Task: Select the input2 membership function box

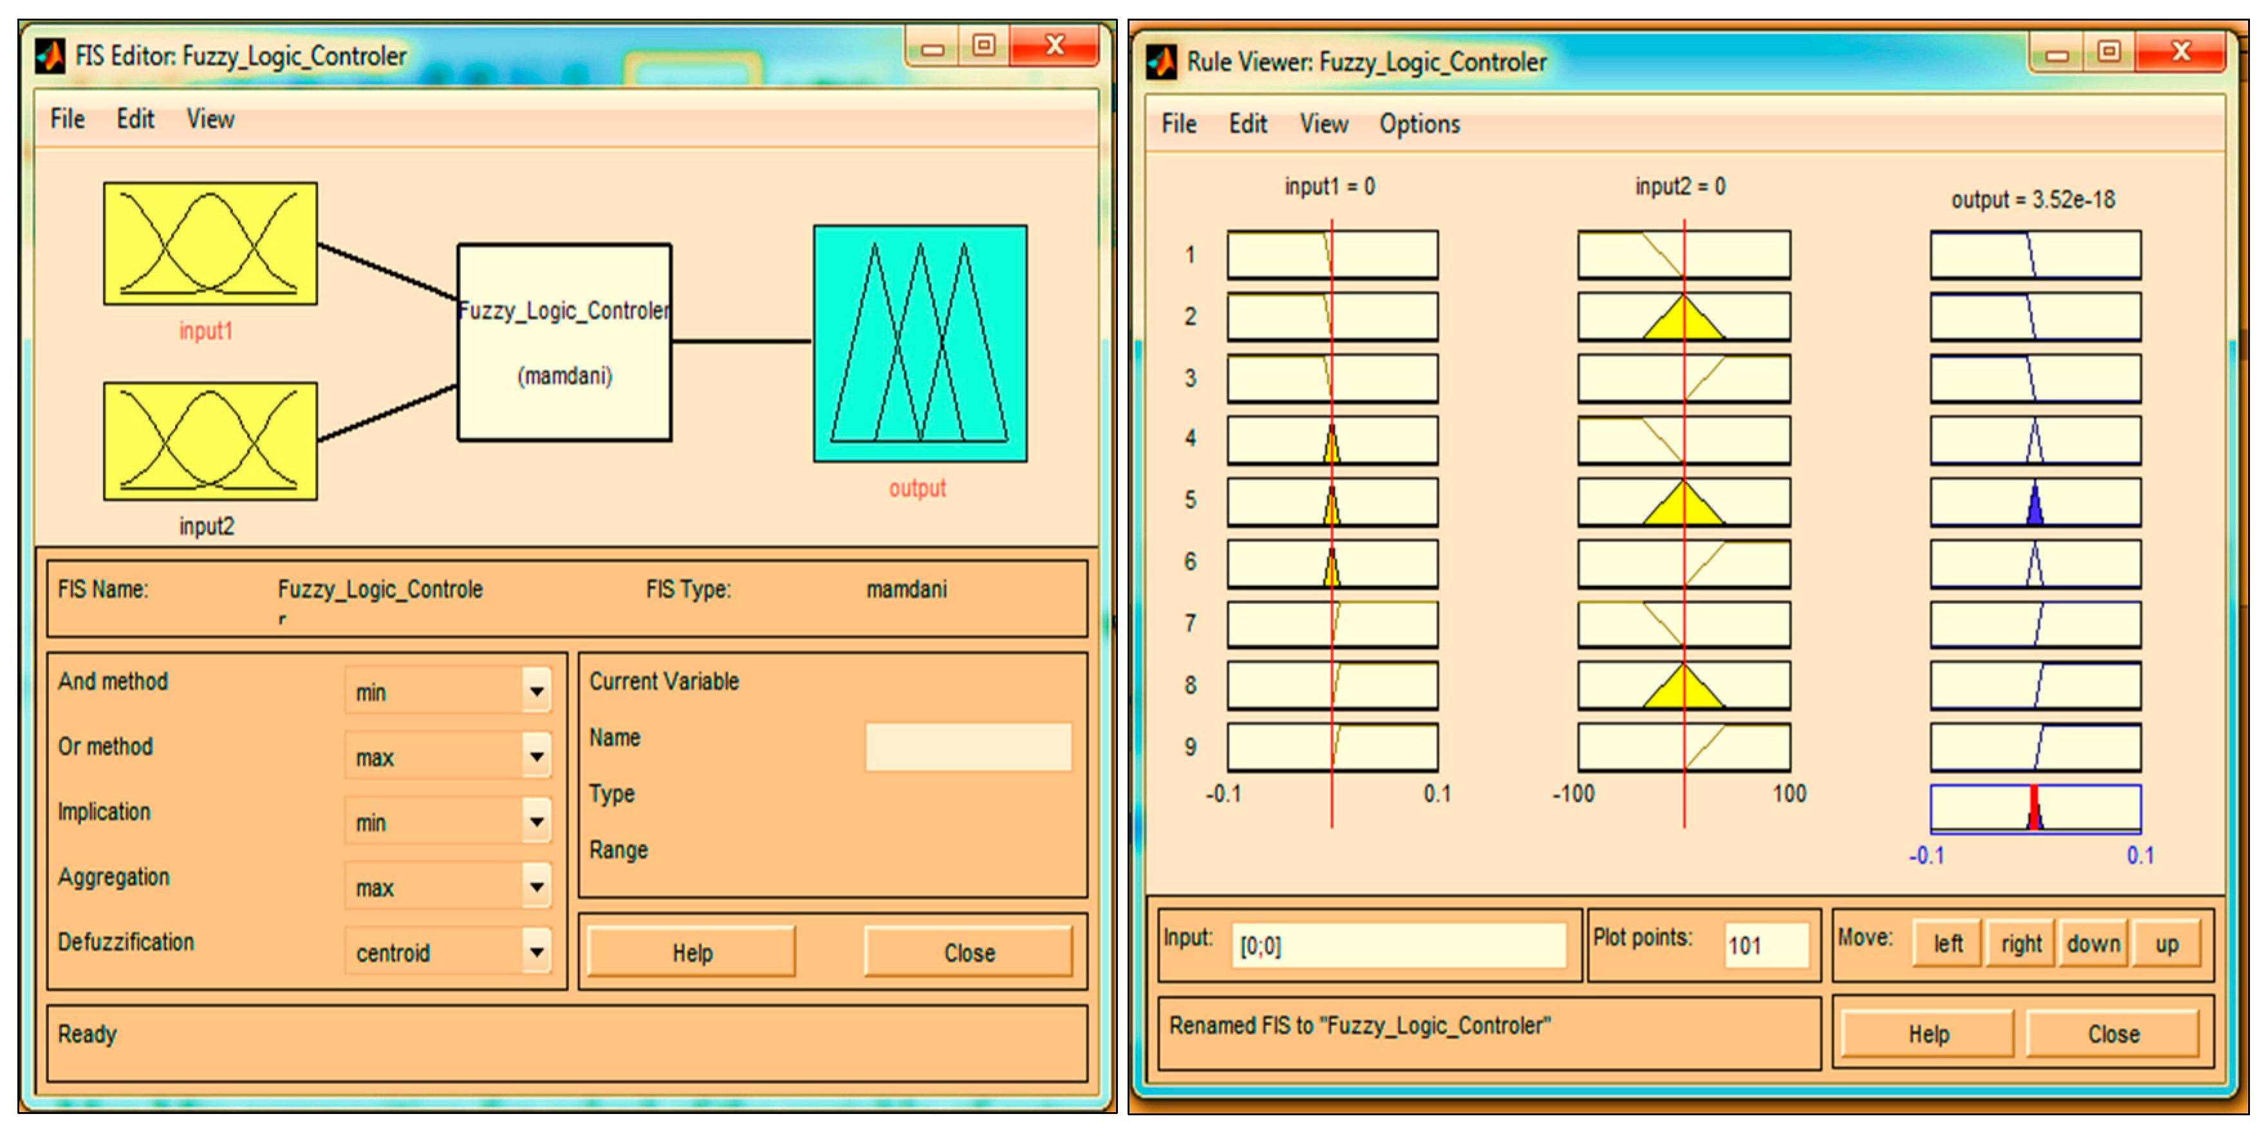Action: pos(210,441)
